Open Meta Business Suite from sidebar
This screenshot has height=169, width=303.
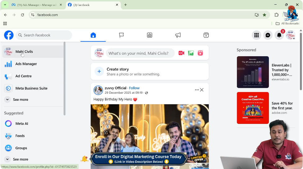33,88
